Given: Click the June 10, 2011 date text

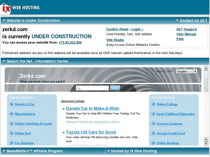Looking at the screenshot, I should (x=164, y=71).
